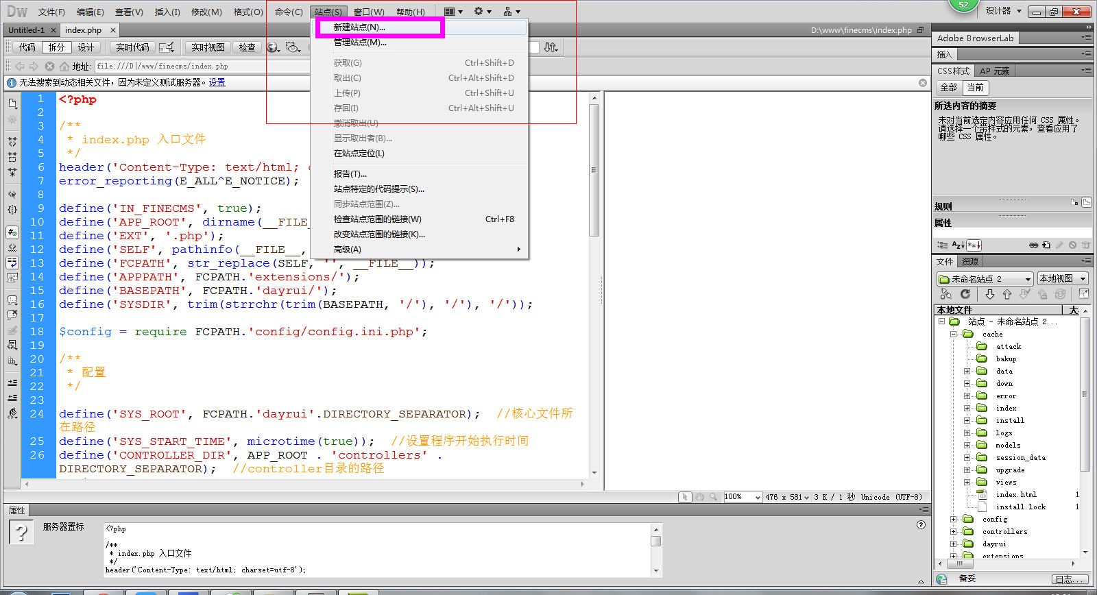Click the code vertical scrollbar

coord(594,171)
